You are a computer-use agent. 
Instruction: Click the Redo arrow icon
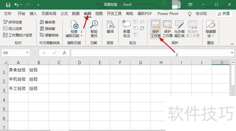27,5
